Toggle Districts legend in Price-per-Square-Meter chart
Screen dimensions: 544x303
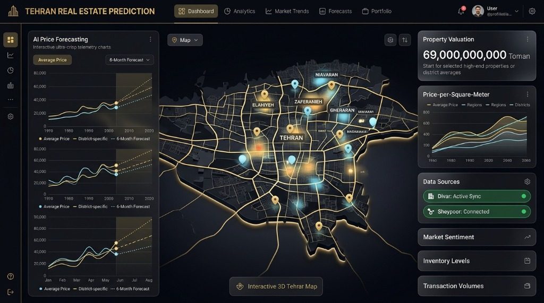(520, 105)
